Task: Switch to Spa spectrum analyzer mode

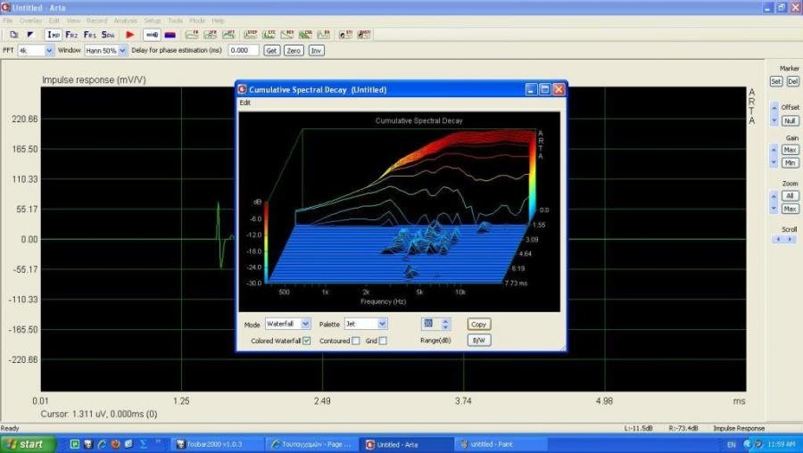Action: (108, 34)
